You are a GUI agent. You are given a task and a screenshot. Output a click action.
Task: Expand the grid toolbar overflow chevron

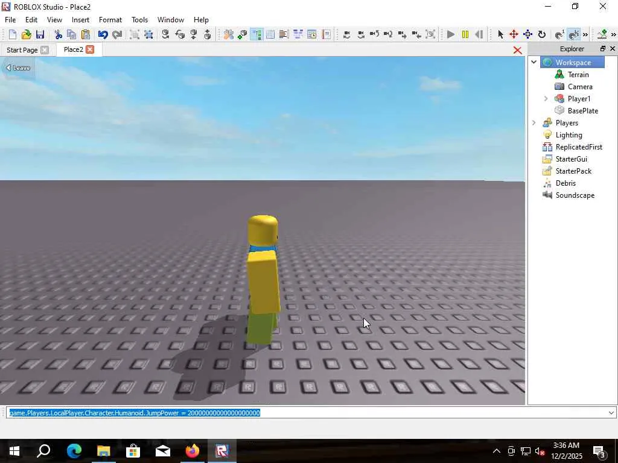585,34
